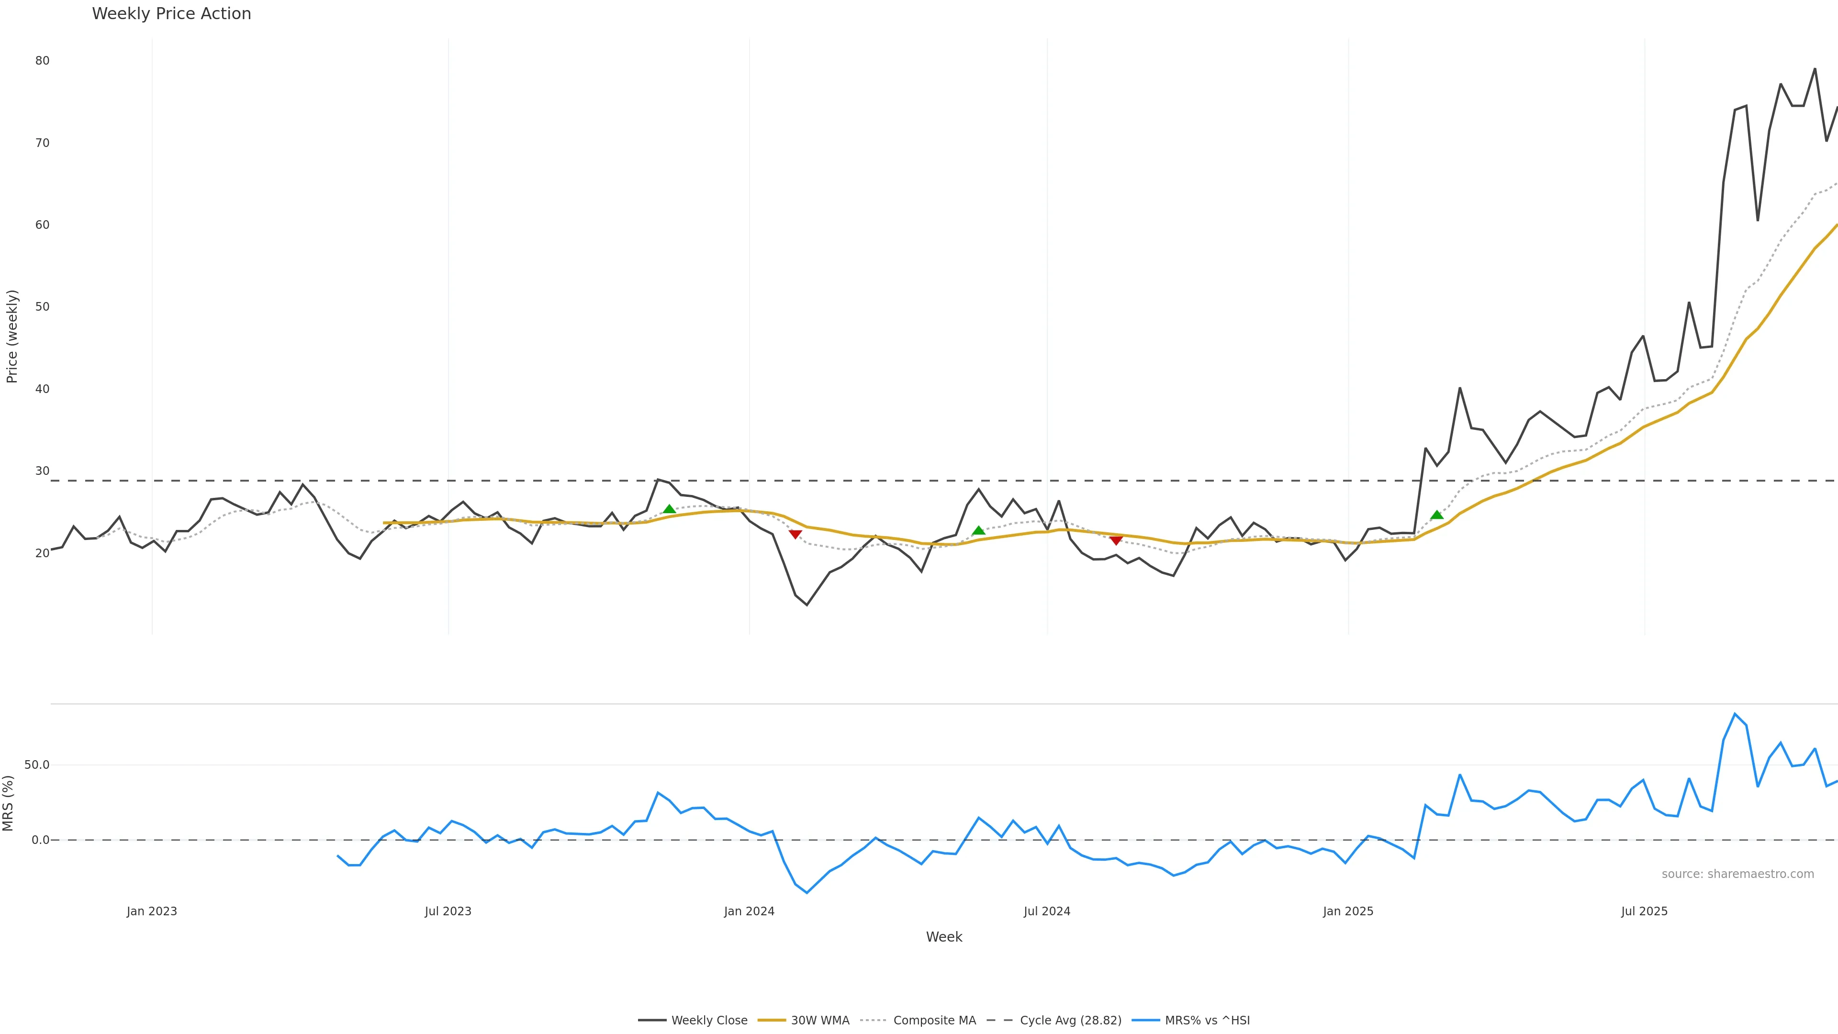Click the MRS (%) axis title
Image resolution: width=1838 pixels, height=1034 pixels.
tap(8, 803)
